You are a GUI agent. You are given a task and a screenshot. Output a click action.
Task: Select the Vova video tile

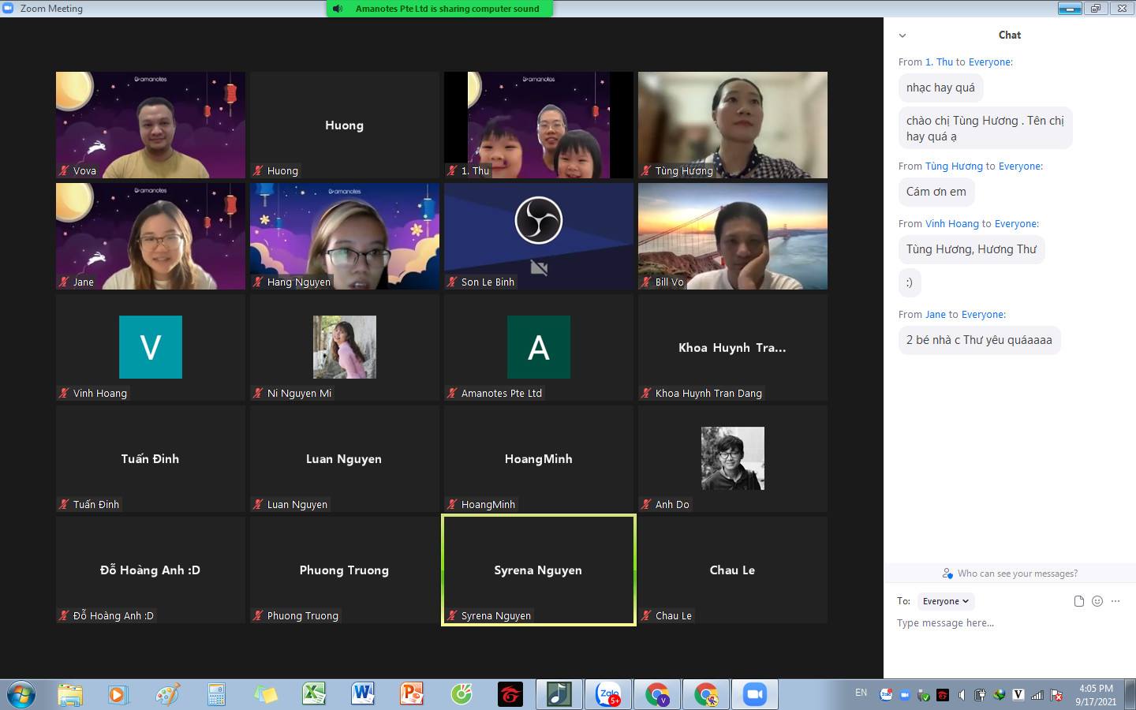point(151,125)
